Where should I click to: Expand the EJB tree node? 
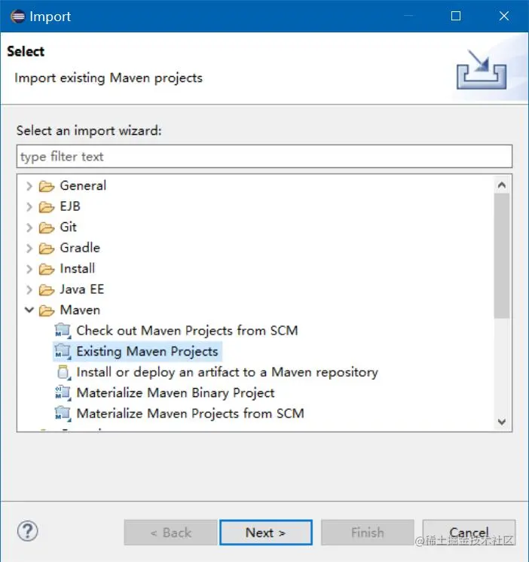[x=29, y=207]
